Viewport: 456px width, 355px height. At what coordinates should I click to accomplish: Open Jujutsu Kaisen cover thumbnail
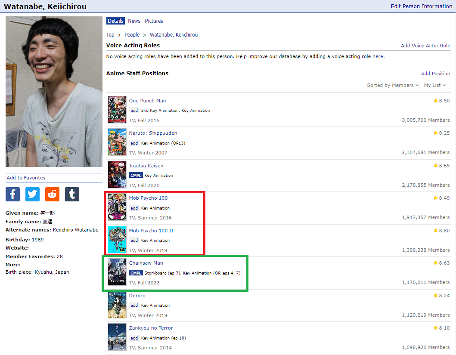tap(117, 175)
